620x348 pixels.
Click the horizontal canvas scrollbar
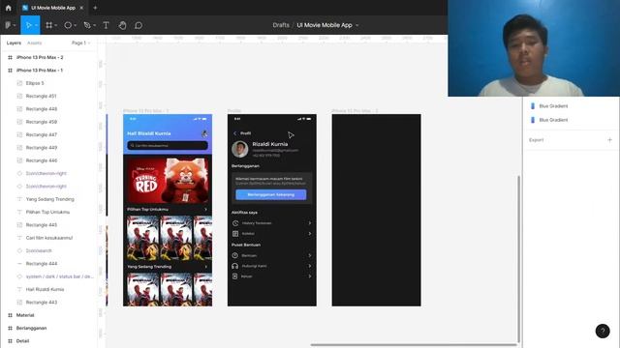point(414,345)
